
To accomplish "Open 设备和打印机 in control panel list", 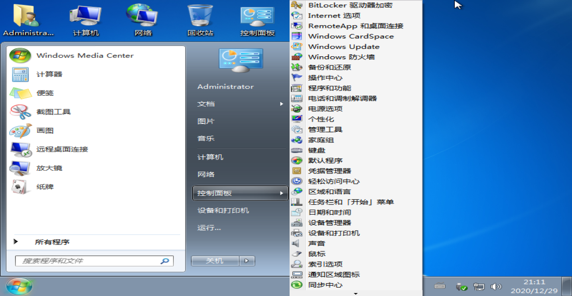I will click(356, 233).
